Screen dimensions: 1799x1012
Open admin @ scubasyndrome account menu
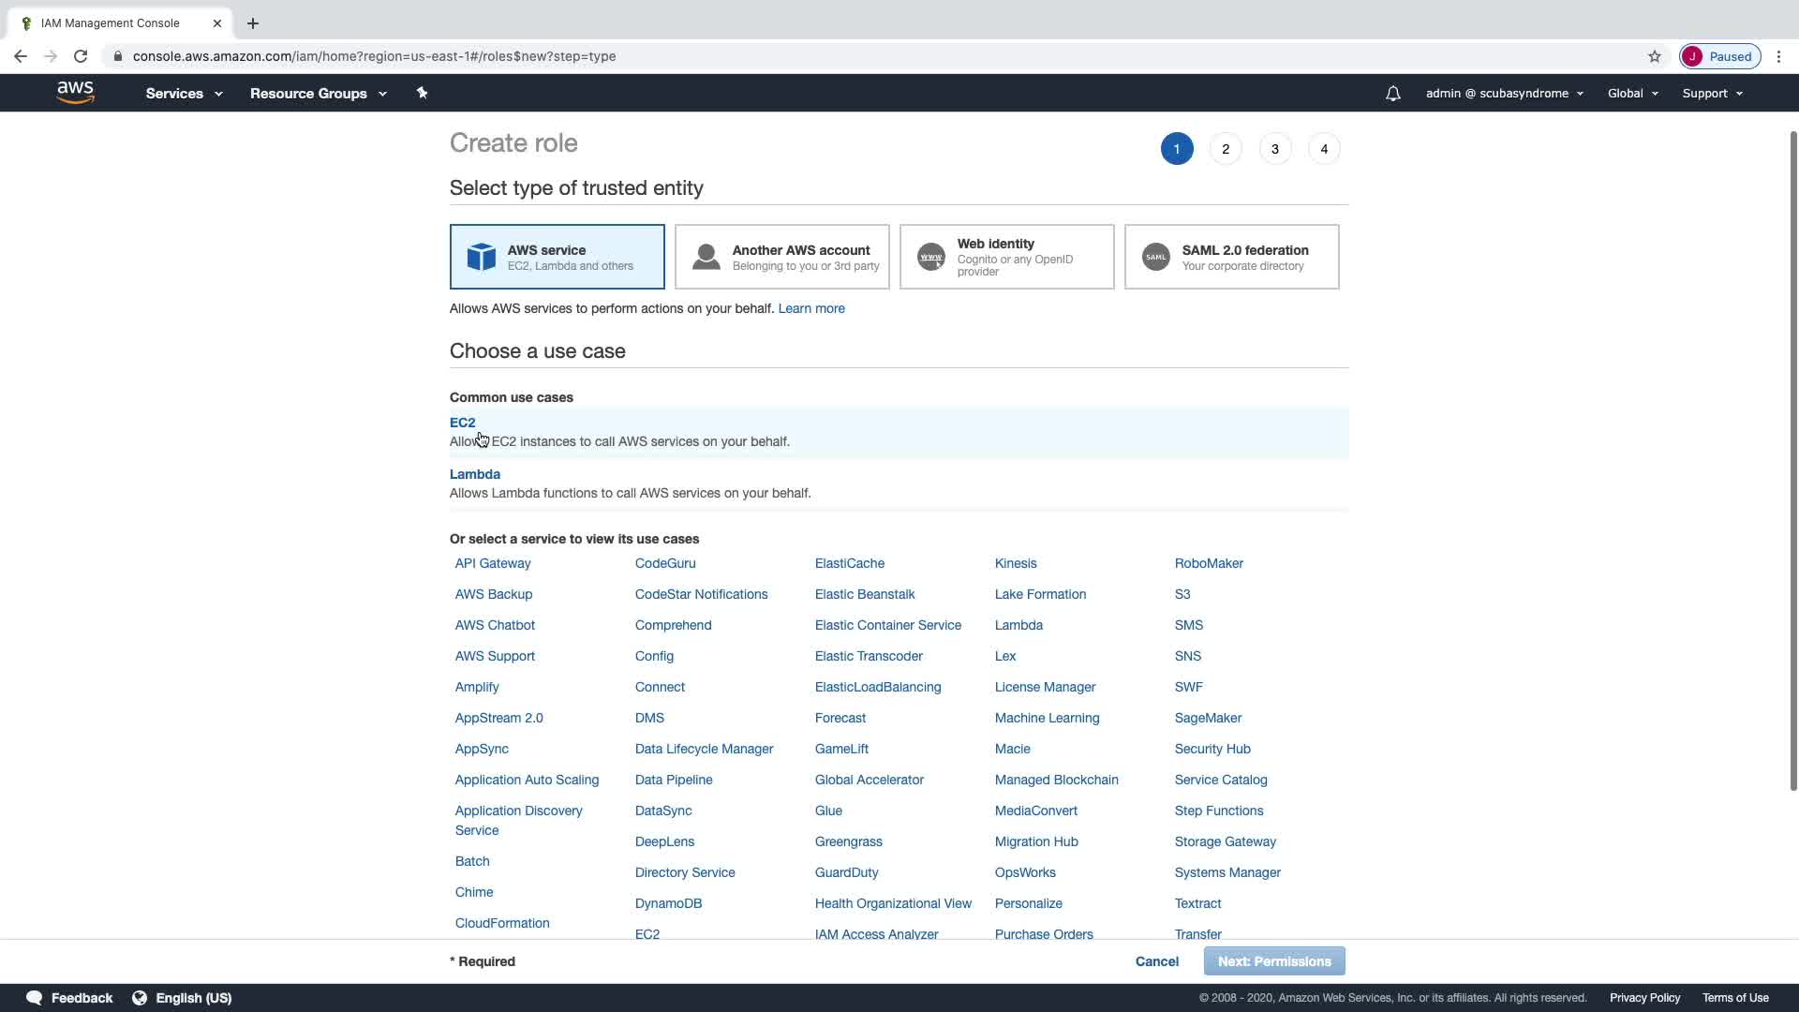pyautogui.click(x=1504, y=94)
